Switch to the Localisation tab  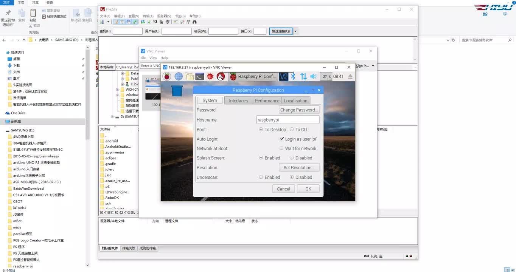click(296, 100)
